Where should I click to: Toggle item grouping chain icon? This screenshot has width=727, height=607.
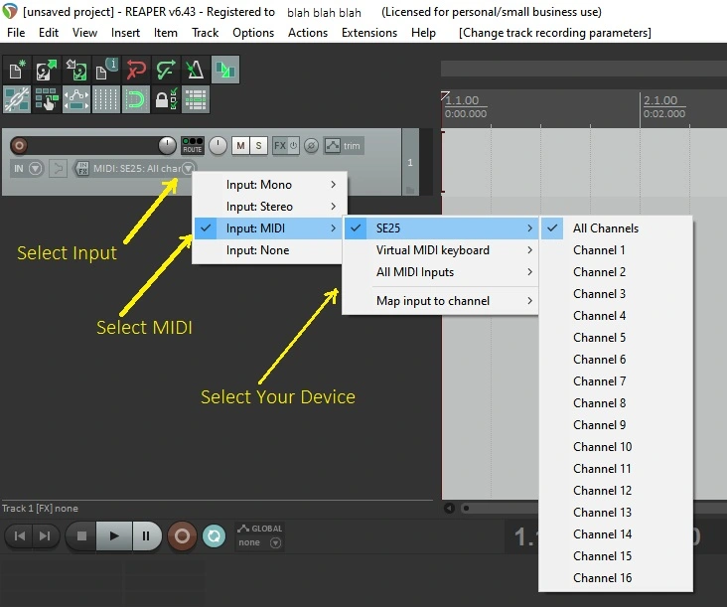pyautogui.click(x=17, y=99)
